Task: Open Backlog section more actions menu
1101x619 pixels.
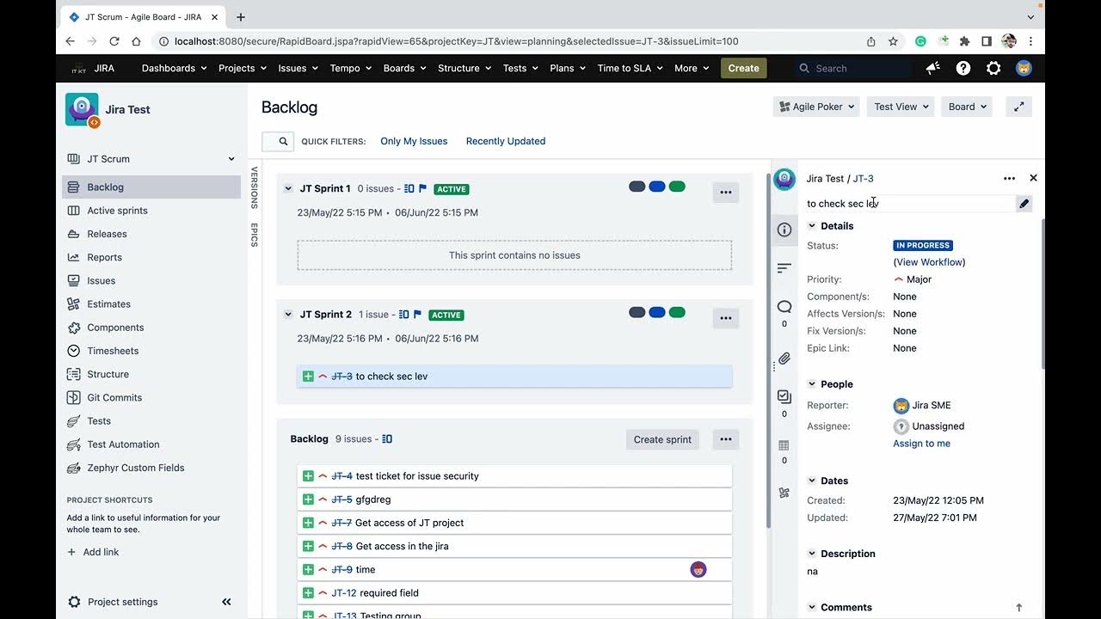Action: click(x=726, y=439)
